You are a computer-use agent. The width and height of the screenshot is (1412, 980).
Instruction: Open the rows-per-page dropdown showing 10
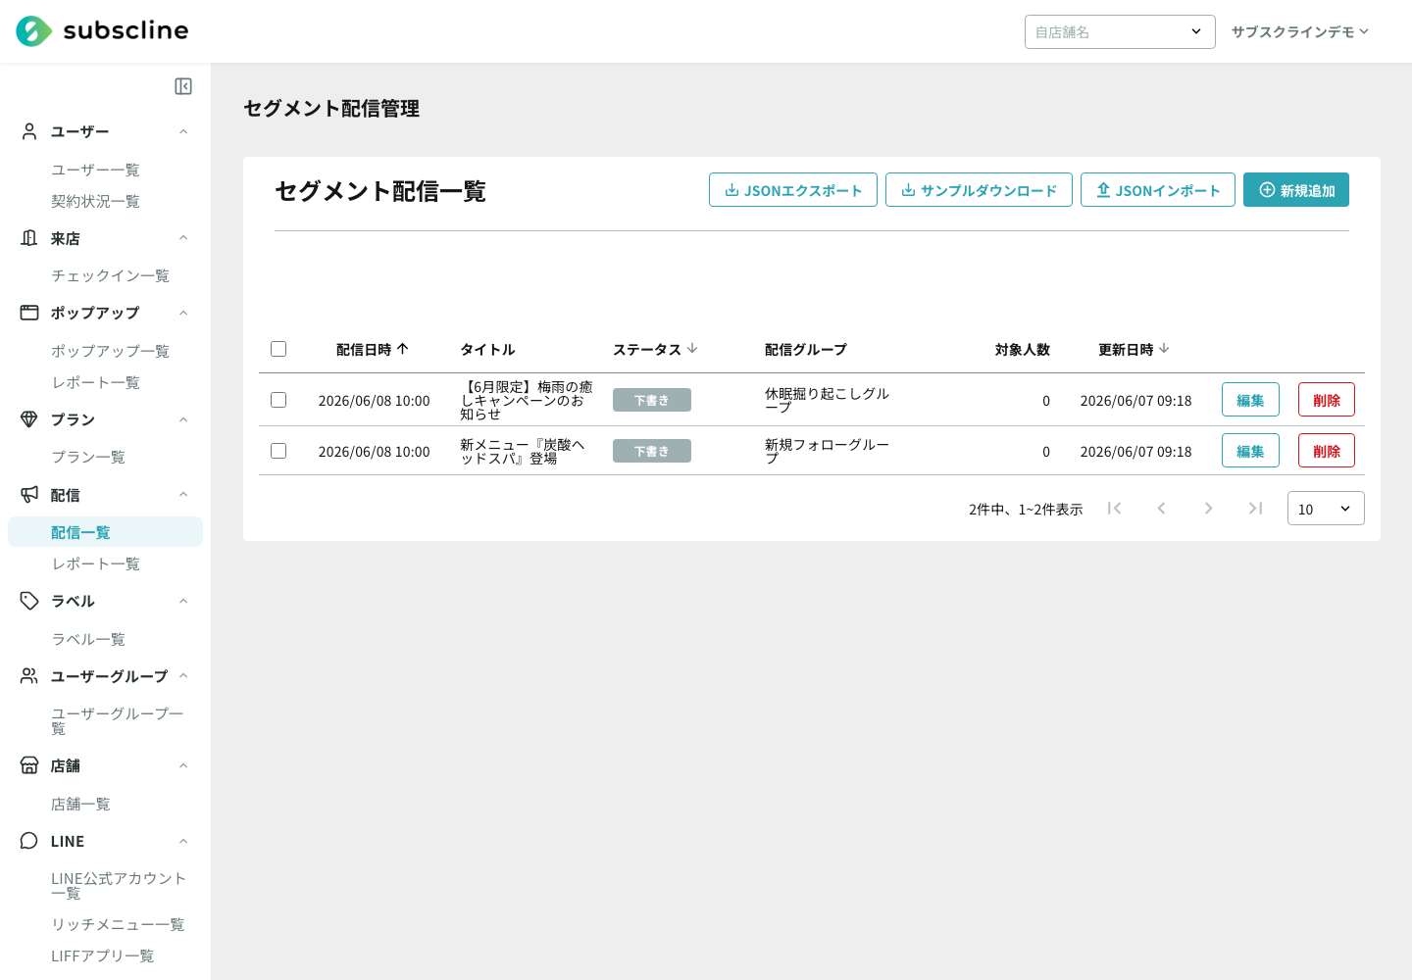point(1326,508)
